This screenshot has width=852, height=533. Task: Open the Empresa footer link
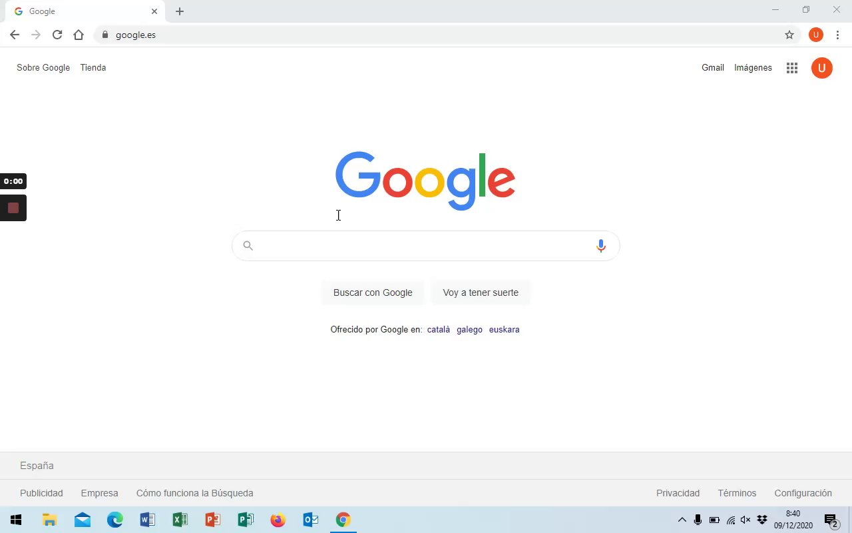click(99, 493)
